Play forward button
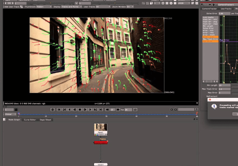Screen dimensions: 238x166 pyautogui.click(x=90, y=110)
